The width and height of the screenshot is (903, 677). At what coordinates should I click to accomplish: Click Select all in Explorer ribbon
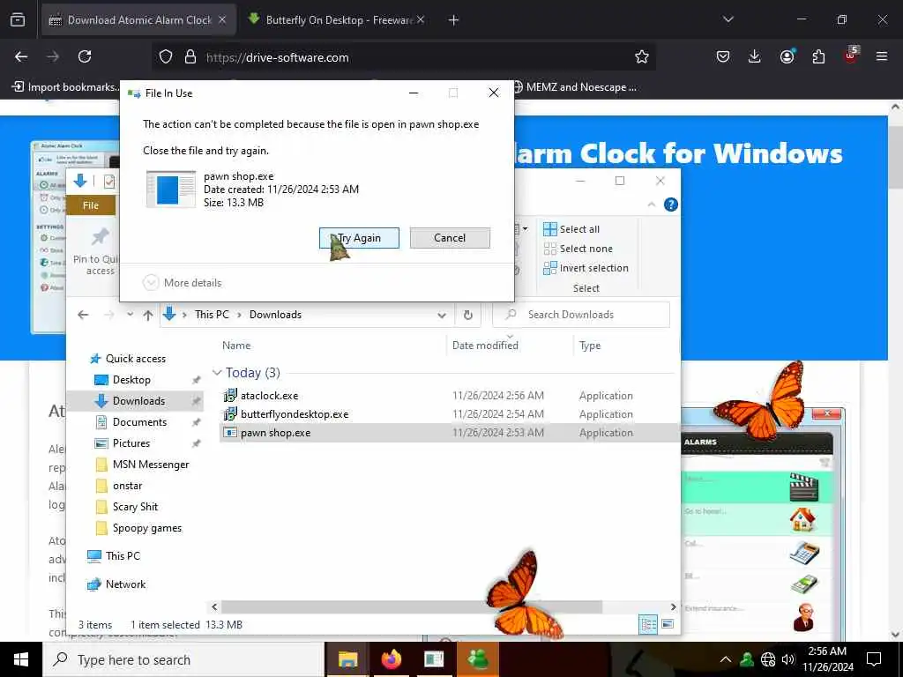pos(571,229)
